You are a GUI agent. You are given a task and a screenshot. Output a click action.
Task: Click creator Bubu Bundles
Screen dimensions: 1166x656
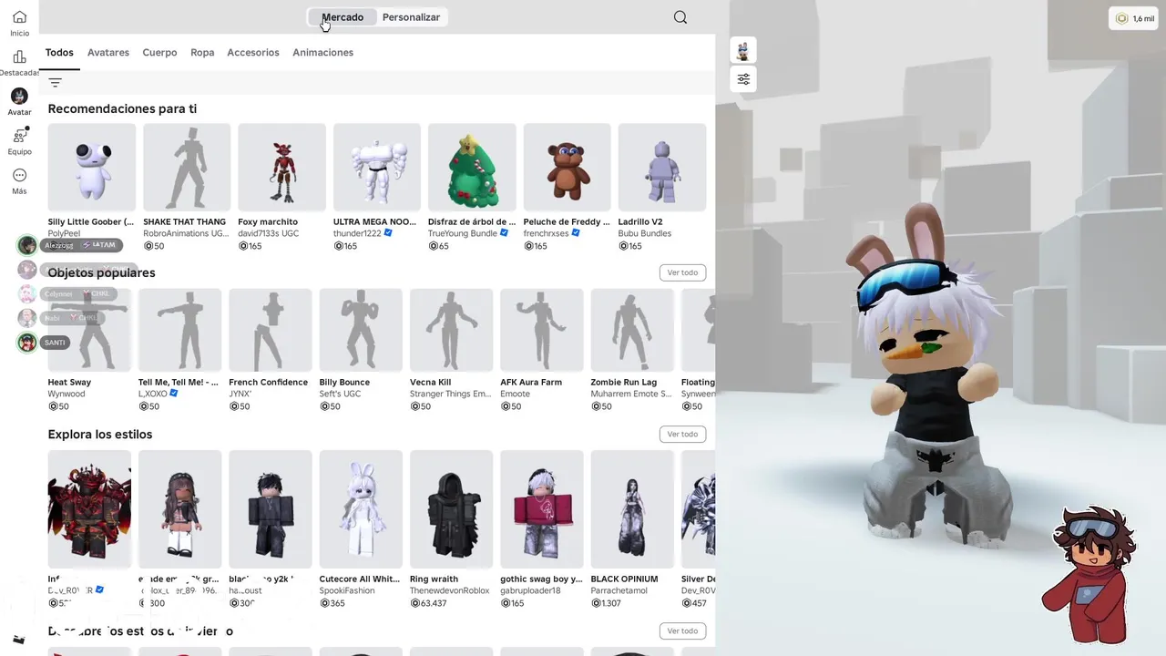[645, 234]
